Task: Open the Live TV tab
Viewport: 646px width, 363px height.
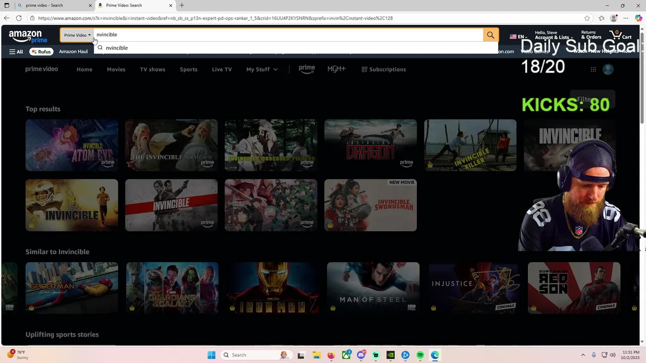Action: click(222, 69)
